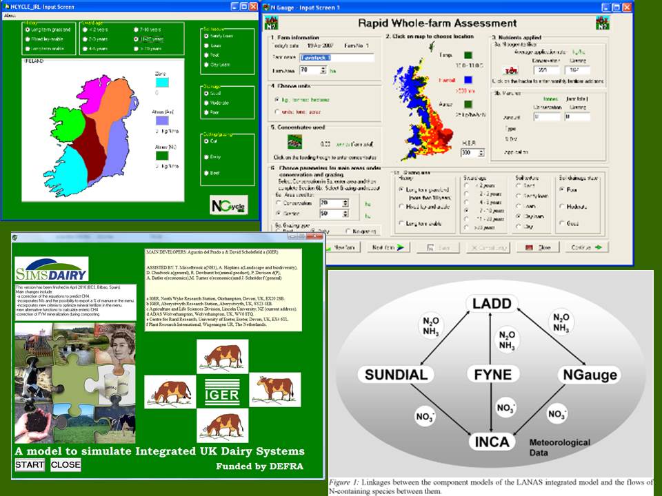Adjust the Grazing area stepper showing 50
The height and width of the screenshot is (496, 662).
pyautogui.click(x=345, y=214)
